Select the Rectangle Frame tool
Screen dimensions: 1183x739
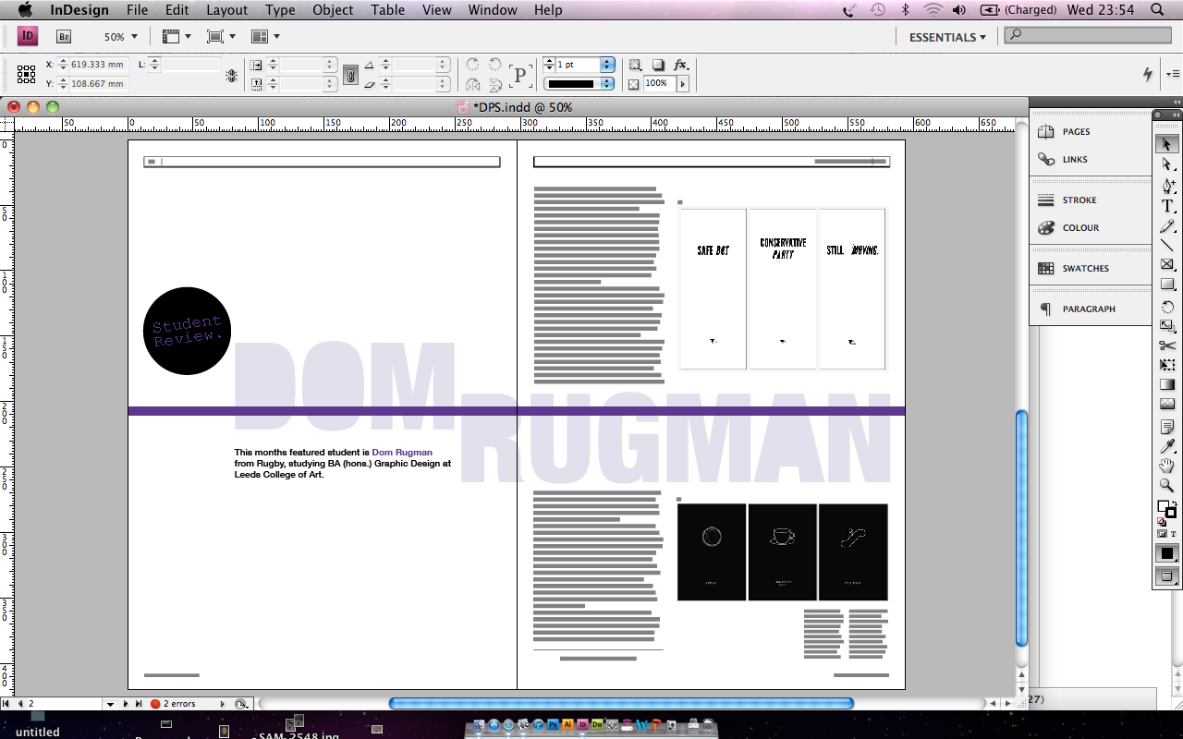pyautogui.click(x=1166, y=265)
